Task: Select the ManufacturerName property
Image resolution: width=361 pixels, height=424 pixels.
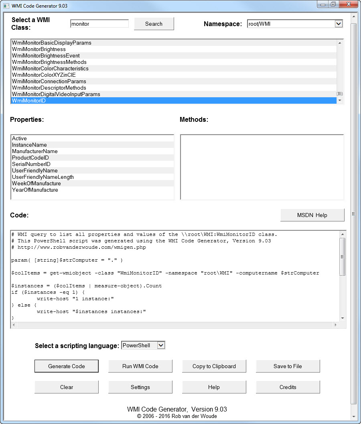Action: tap(92, 152)
